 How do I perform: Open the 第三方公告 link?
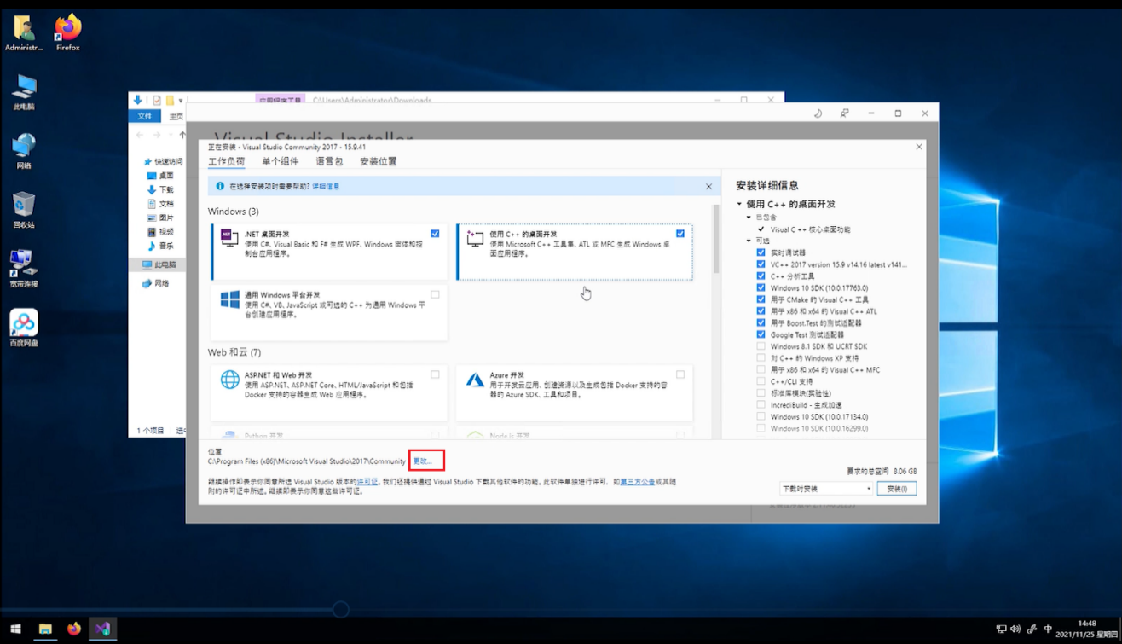tap(637, 482)
